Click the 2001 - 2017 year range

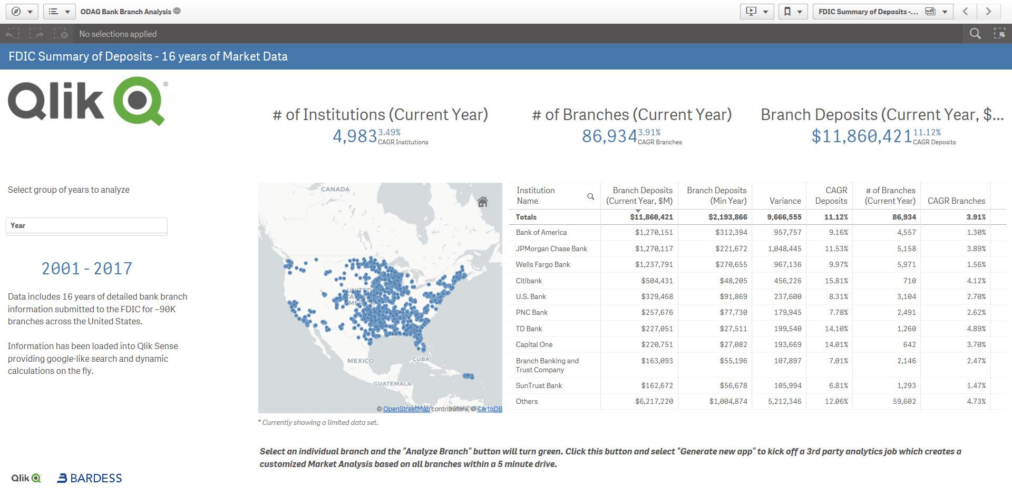[x=87, y=269]
